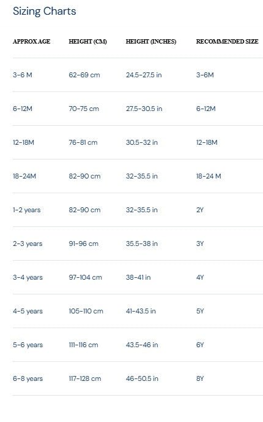Screen dimensions: 263x422
Task: Click the 91-96 cm height cell
Action: point(83,244)
